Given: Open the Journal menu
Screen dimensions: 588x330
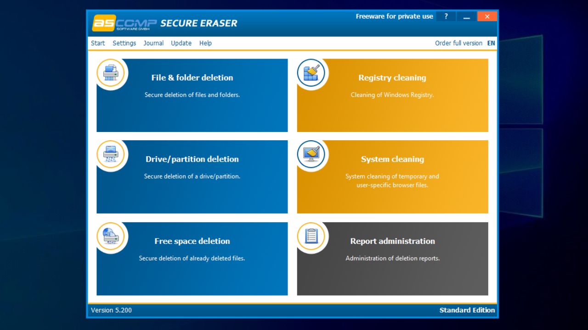Looking at the screenshot, I should tap(153, 43).
